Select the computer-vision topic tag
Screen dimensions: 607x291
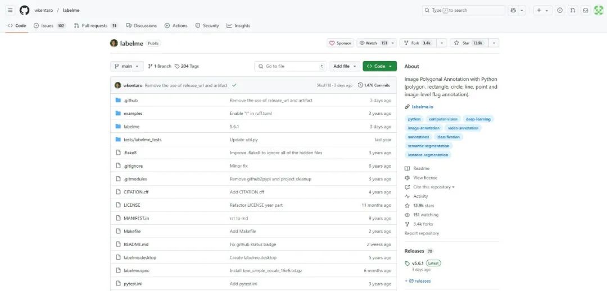(443, 119)
